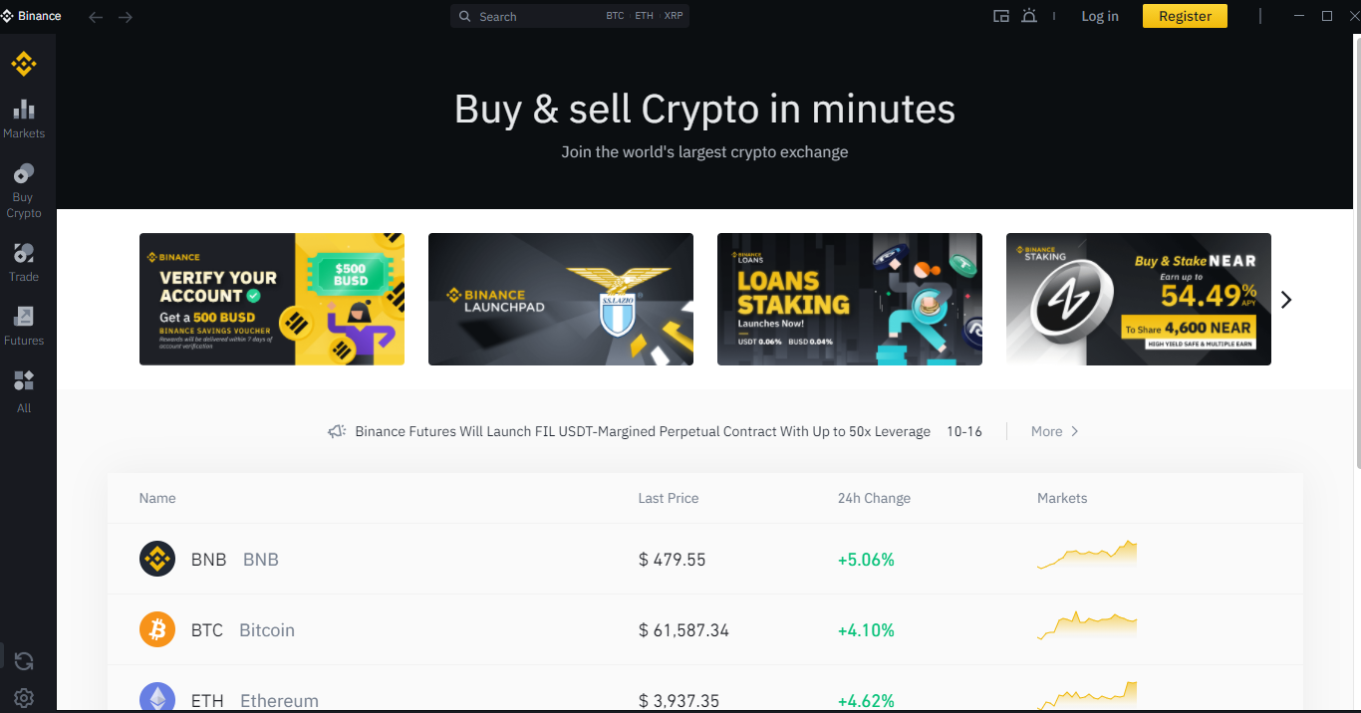Open the Verify Your Account banner
Screen dimensions: 1361x713
(272, 299)
